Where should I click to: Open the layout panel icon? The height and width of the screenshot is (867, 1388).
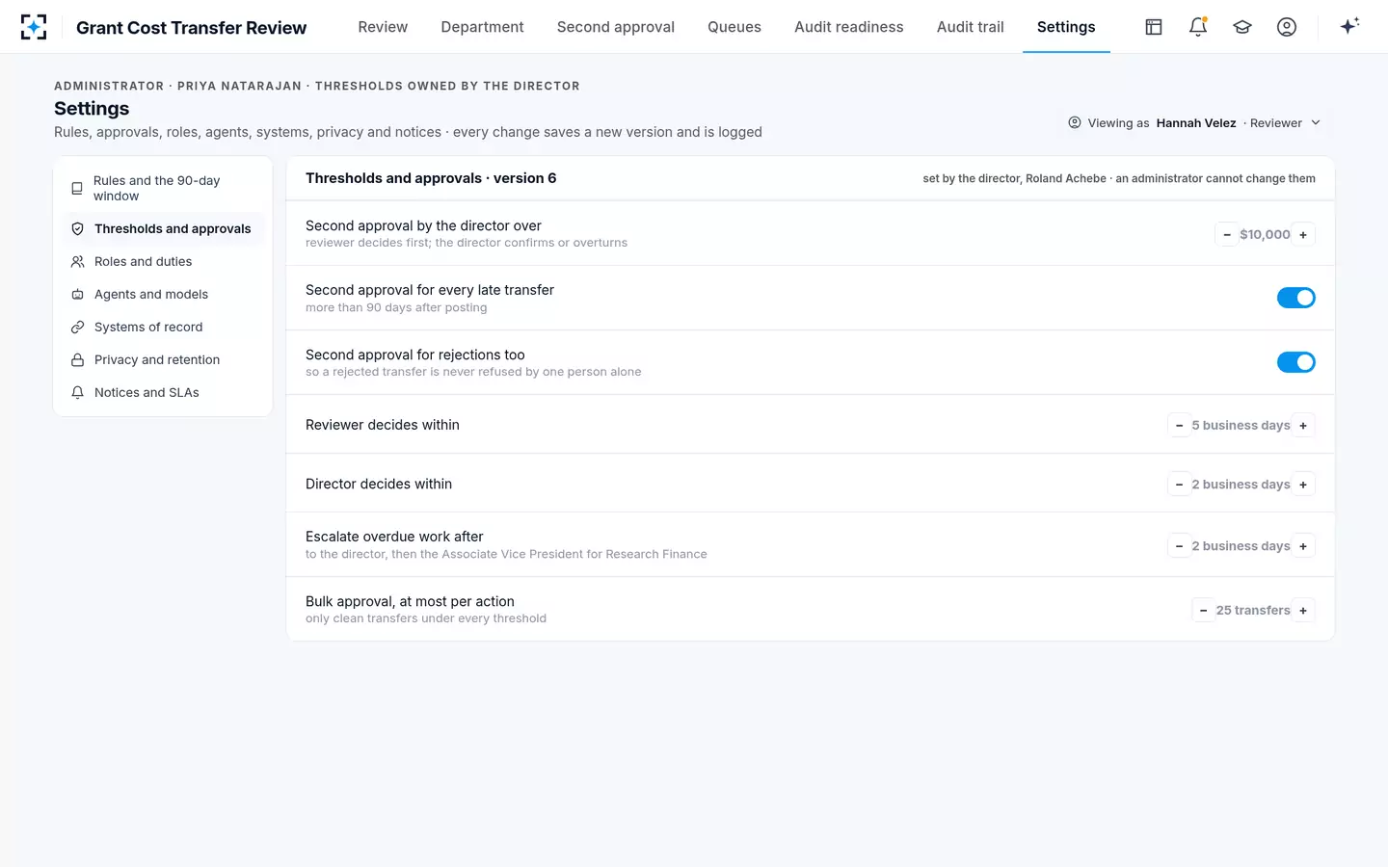click(x=1154, y=27)
